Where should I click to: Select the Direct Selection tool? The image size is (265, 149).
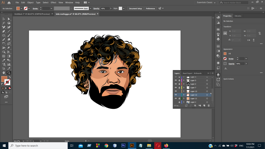pos(9,19)
